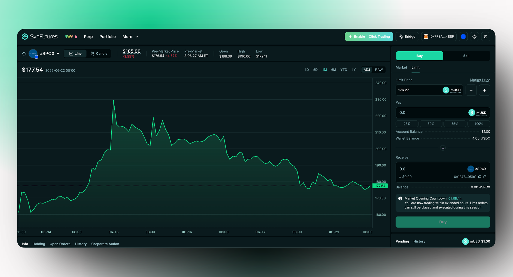This screenshot has width=513, height=277.
Task: Set chart range to YTD
Action: tap(344, 70)
